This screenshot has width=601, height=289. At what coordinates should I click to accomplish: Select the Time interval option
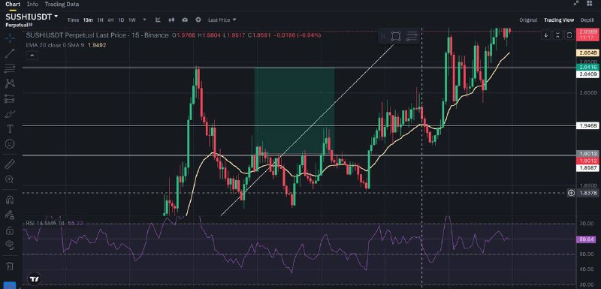pyautogui.click(x=73, y=20)
